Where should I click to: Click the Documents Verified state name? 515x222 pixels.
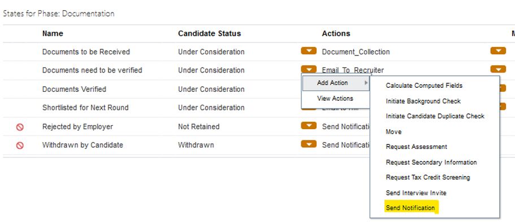[74, 89]
